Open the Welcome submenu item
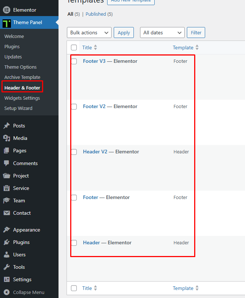This screenshot has width=245, height=298. 14,36
